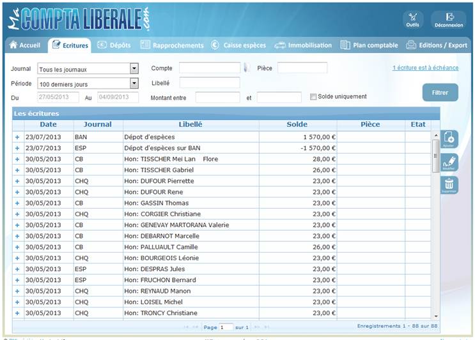This screenshot has height=340, width=475.
Task: Open Caisse espèces tab
Action: 238,45
